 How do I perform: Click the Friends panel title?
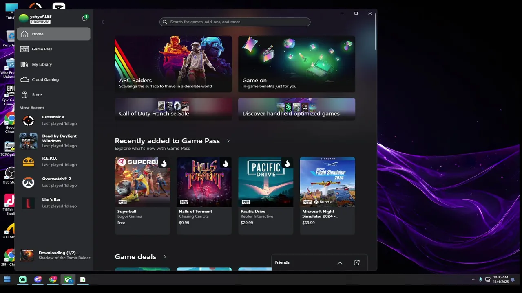(282, 262)
